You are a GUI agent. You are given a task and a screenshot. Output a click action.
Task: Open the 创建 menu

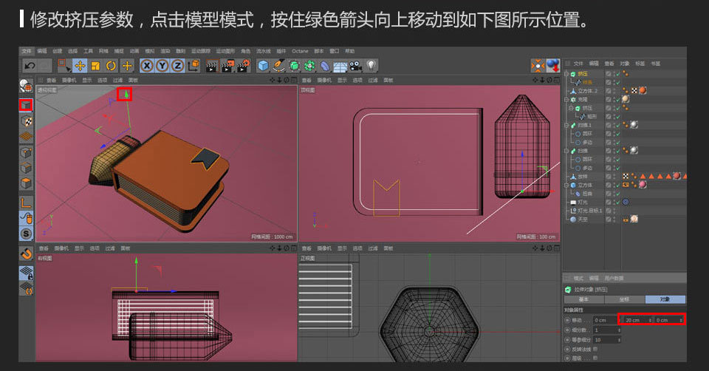click(x=58, y=51)
